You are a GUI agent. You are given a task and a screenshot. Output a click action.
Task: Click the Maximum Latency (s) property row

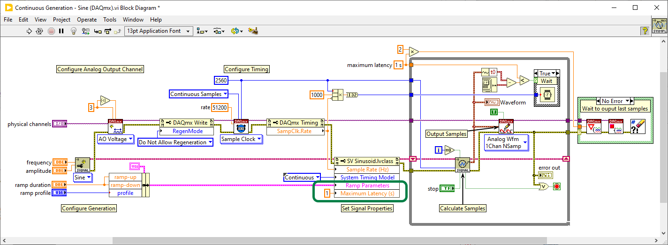pos(367,193)
